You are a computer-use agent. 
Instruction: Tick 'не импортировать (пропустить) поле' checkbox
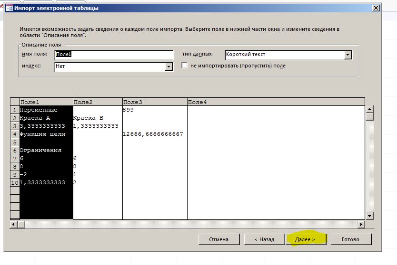(x=185, y=66)
